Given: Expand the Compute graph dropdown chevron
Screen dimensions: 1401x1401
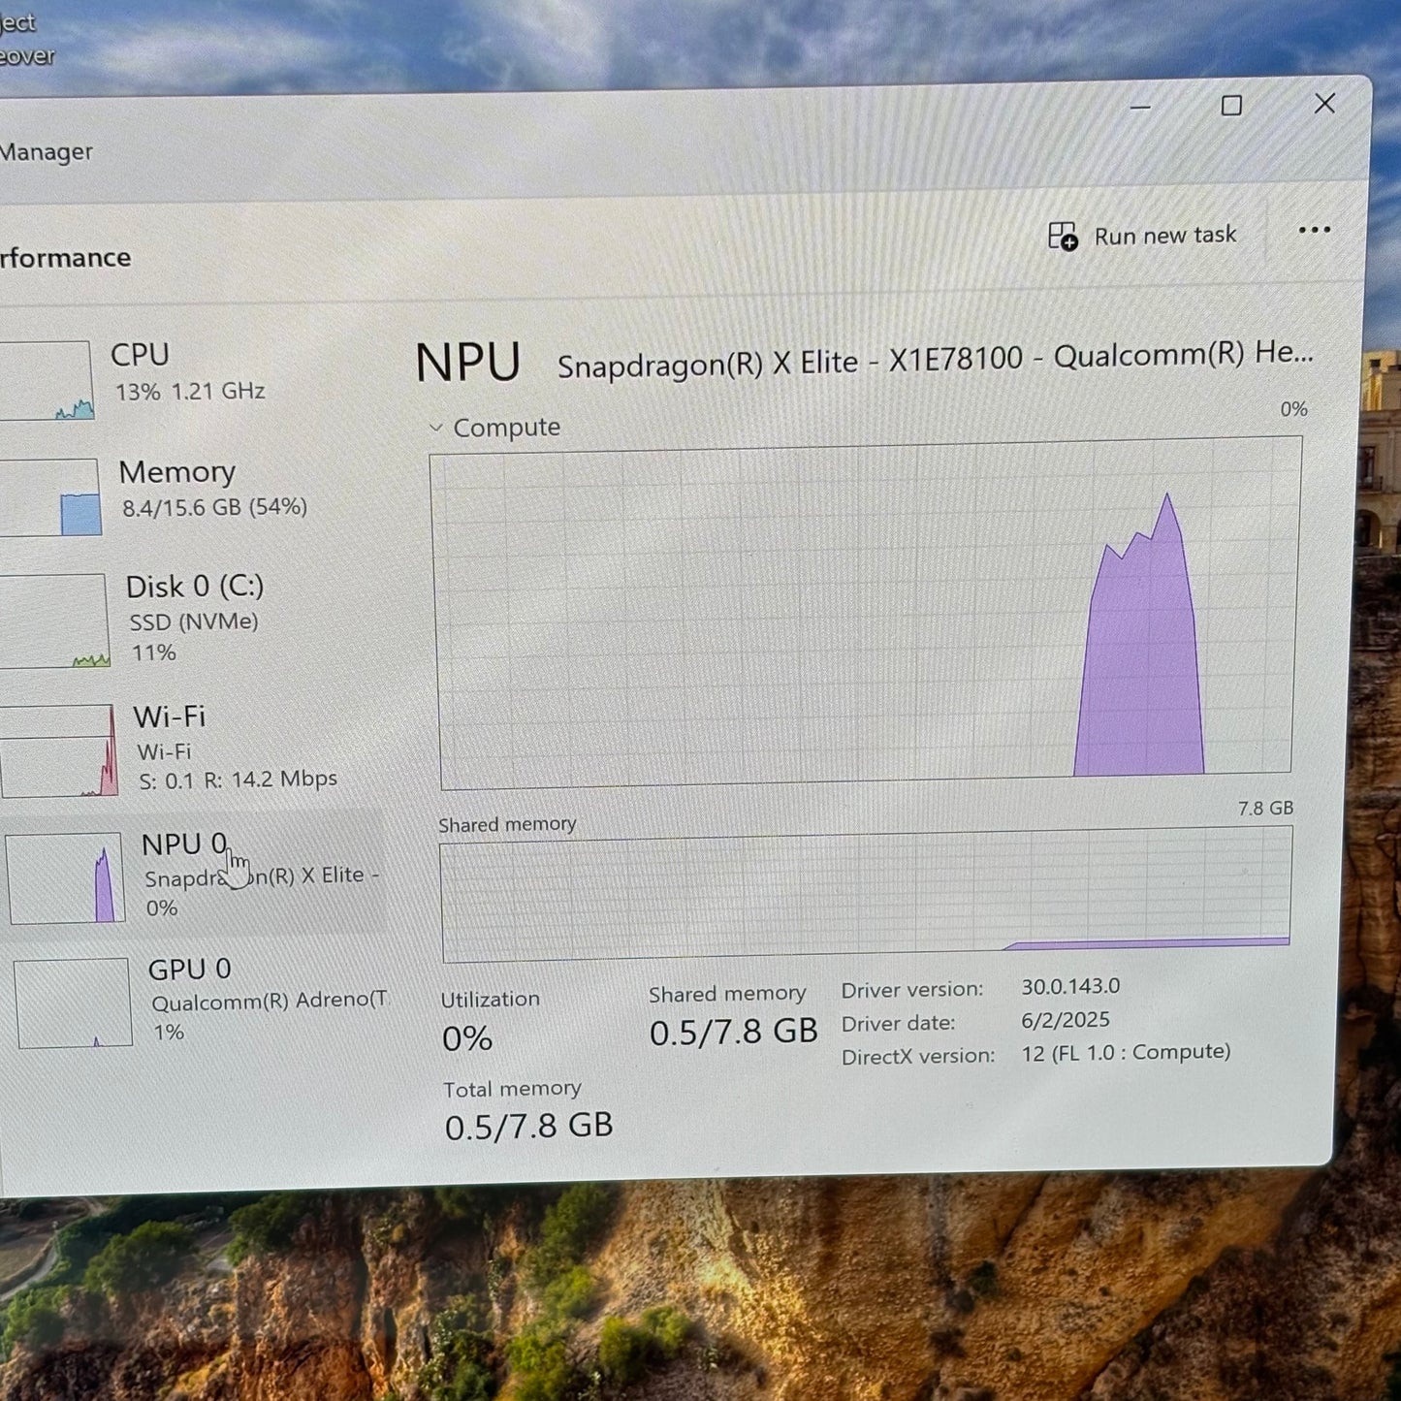Looking at the screenshot, I should click(436, 428).
